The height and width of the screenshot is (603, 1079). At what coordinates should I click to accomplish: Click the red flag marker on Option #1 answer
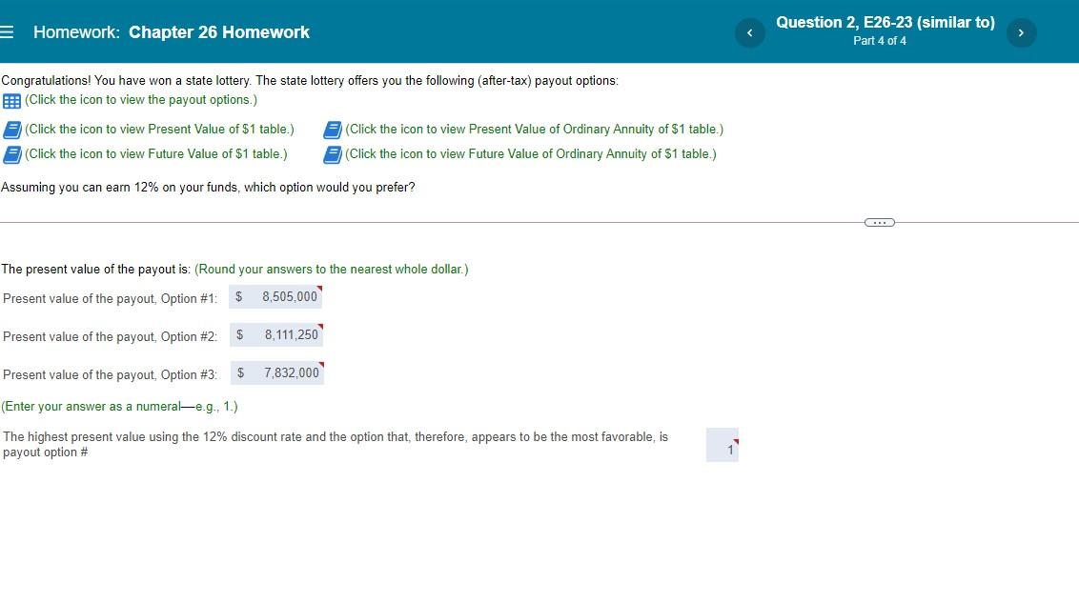click(x=319, y=288)
